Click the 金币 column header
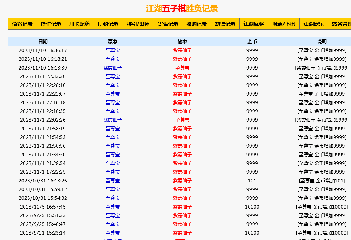This screenshot has height=240, width=351. (252, 42)
